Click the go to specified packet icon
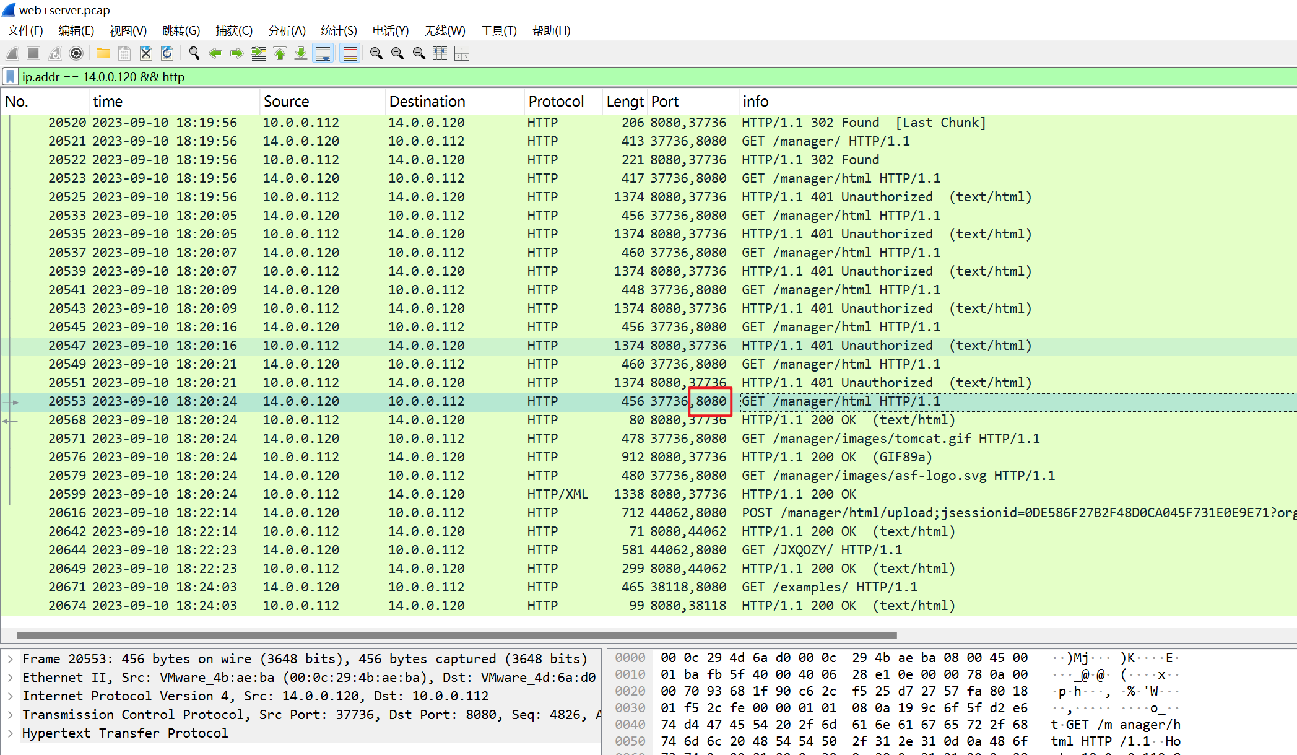The image size is (1297, 755). point(258,53)
